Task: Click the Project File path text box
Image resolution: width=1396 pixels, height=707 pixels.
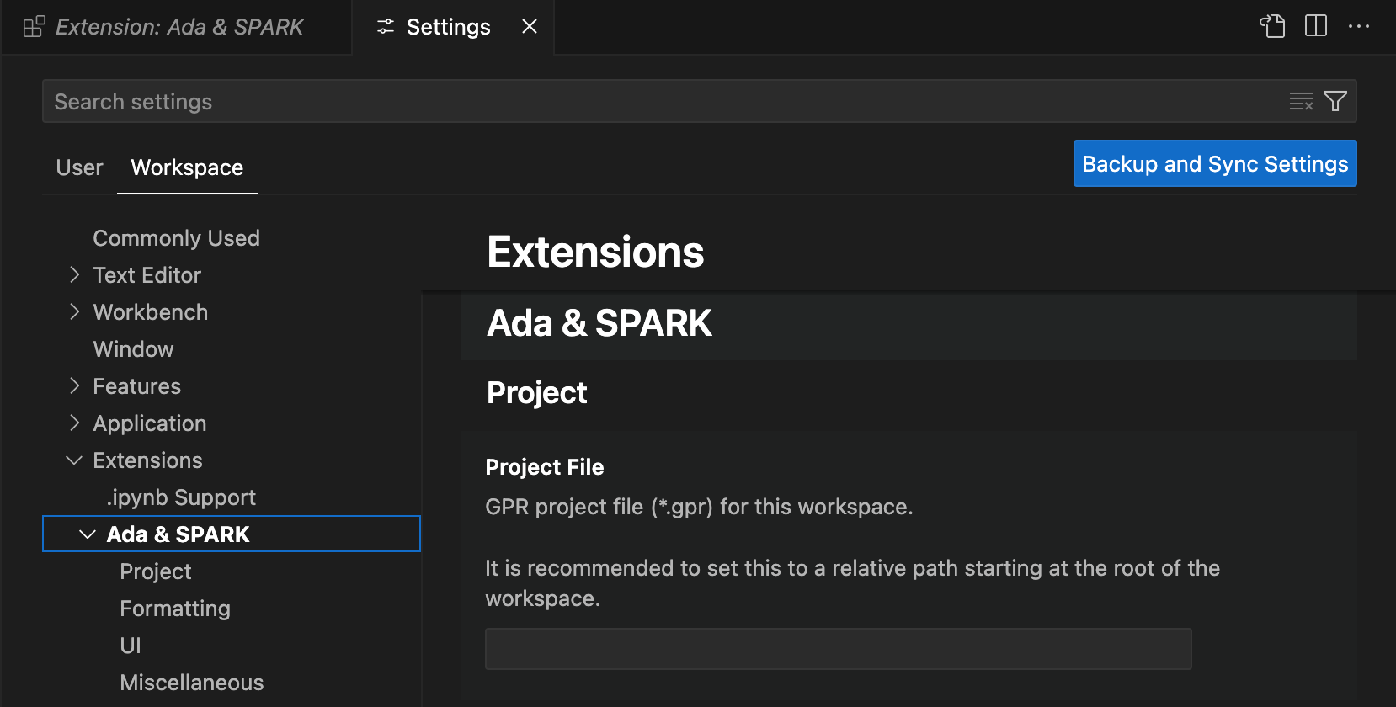Action: coord(838,649)
